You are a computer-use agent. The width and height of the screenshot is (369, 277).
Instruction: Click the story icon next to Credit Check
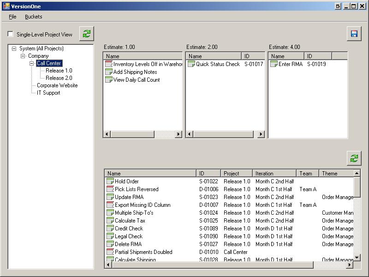(x=110, y=228)
